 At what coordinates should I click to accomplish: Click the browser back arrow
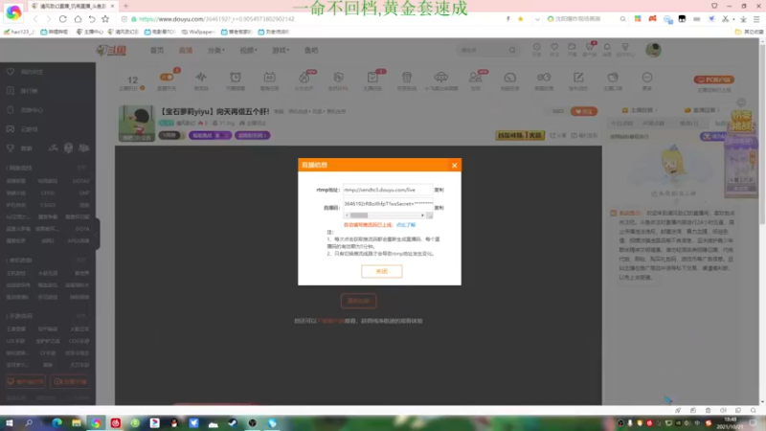[35, 19]
